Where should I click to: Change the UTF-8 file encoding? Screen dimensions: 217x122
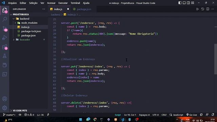[x=156, y=115]
